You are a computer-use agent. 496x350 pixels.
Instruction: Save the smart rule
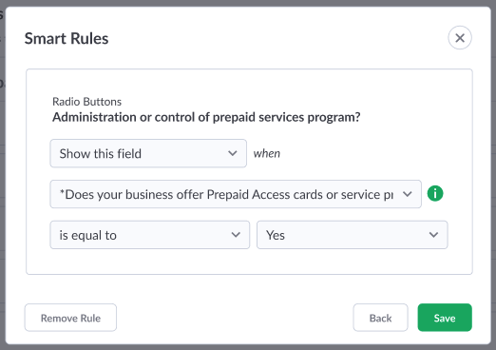pos(445,318)
